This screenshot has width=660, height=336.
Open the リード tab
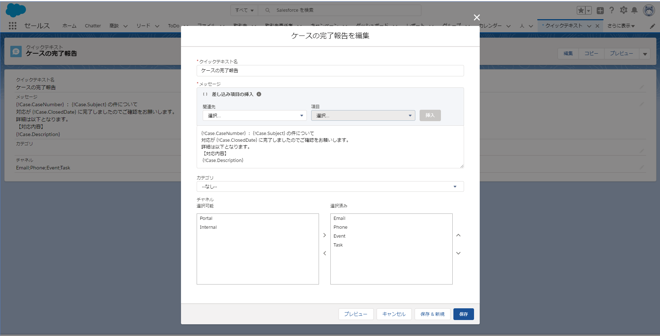[x=143, y=26]
